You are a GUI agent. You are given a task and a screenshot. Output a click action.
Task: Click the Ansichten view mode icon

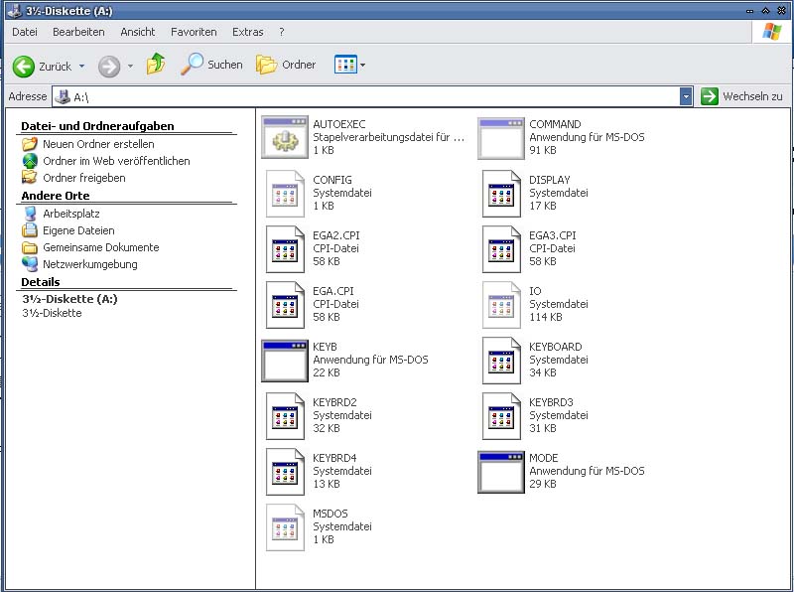coord(345,65)
